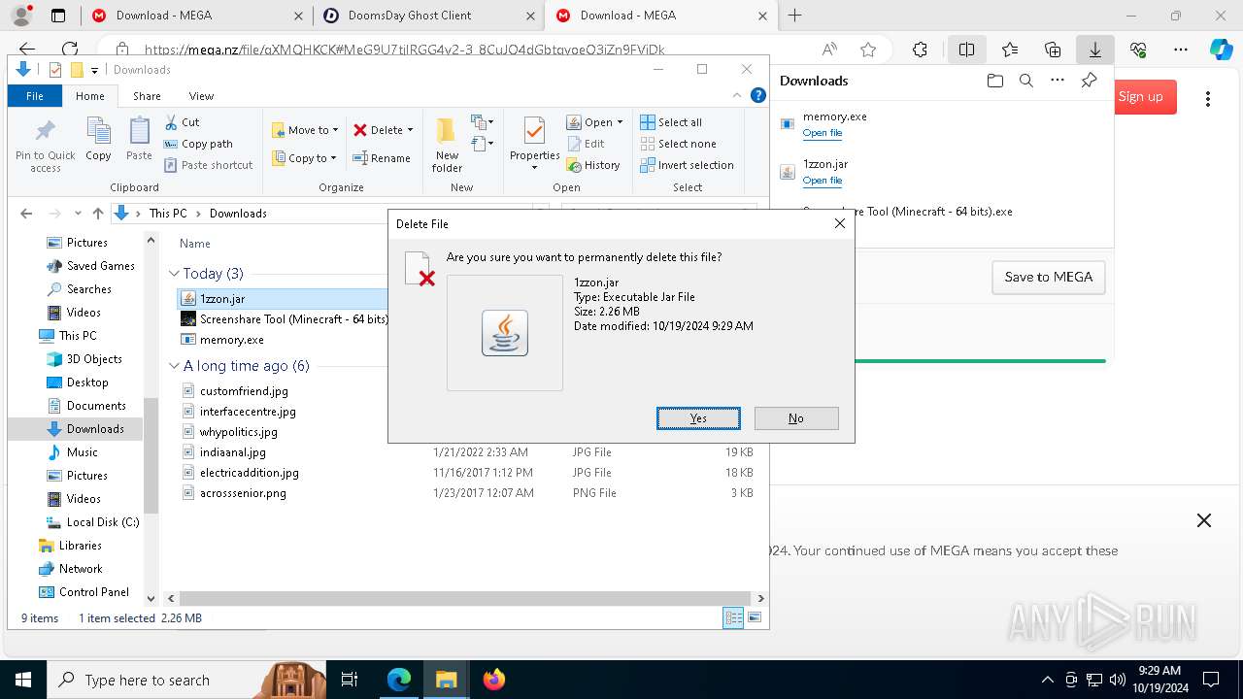
Task: Click the Back arrow in Explorer
Action: click(x=26, y=214)
